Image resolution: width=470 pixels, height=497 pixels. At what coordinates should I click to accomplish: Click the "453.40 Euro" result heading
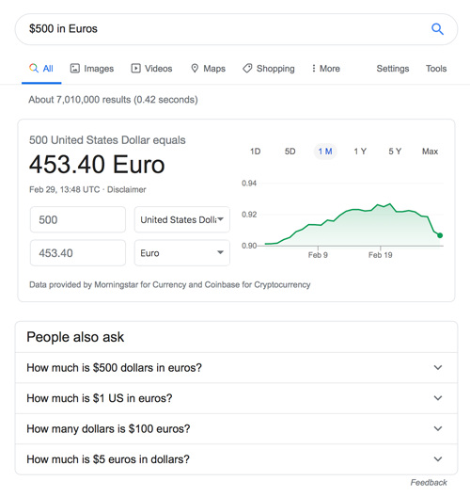click(x=97, y=165)
